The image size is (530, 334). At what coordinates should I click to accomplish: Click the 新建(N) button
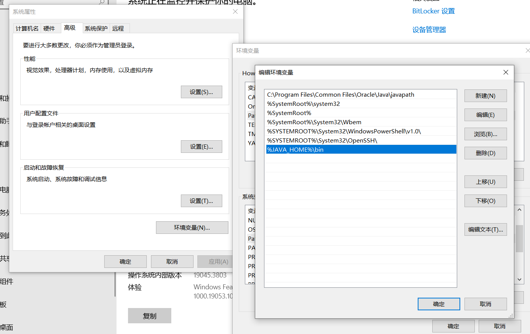pyautogui.click(x=485, y=96)
